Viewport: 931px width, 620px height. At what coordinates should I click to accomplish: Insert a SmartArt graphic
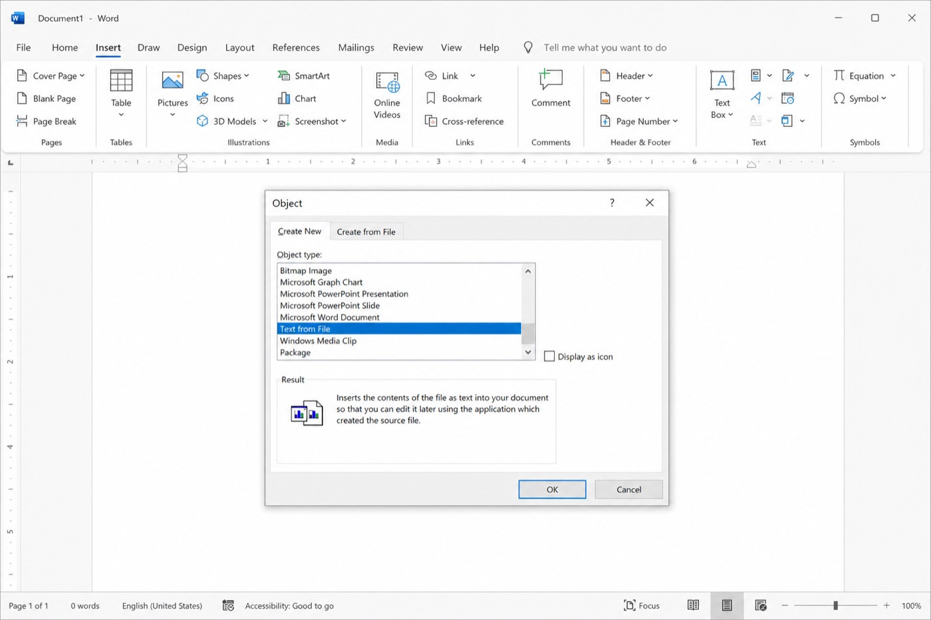tap(303, 76)
